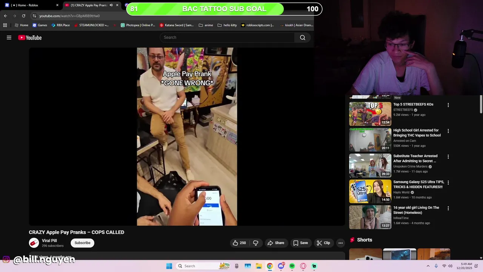Click the Shorts section heading

(x=365, y=240)
